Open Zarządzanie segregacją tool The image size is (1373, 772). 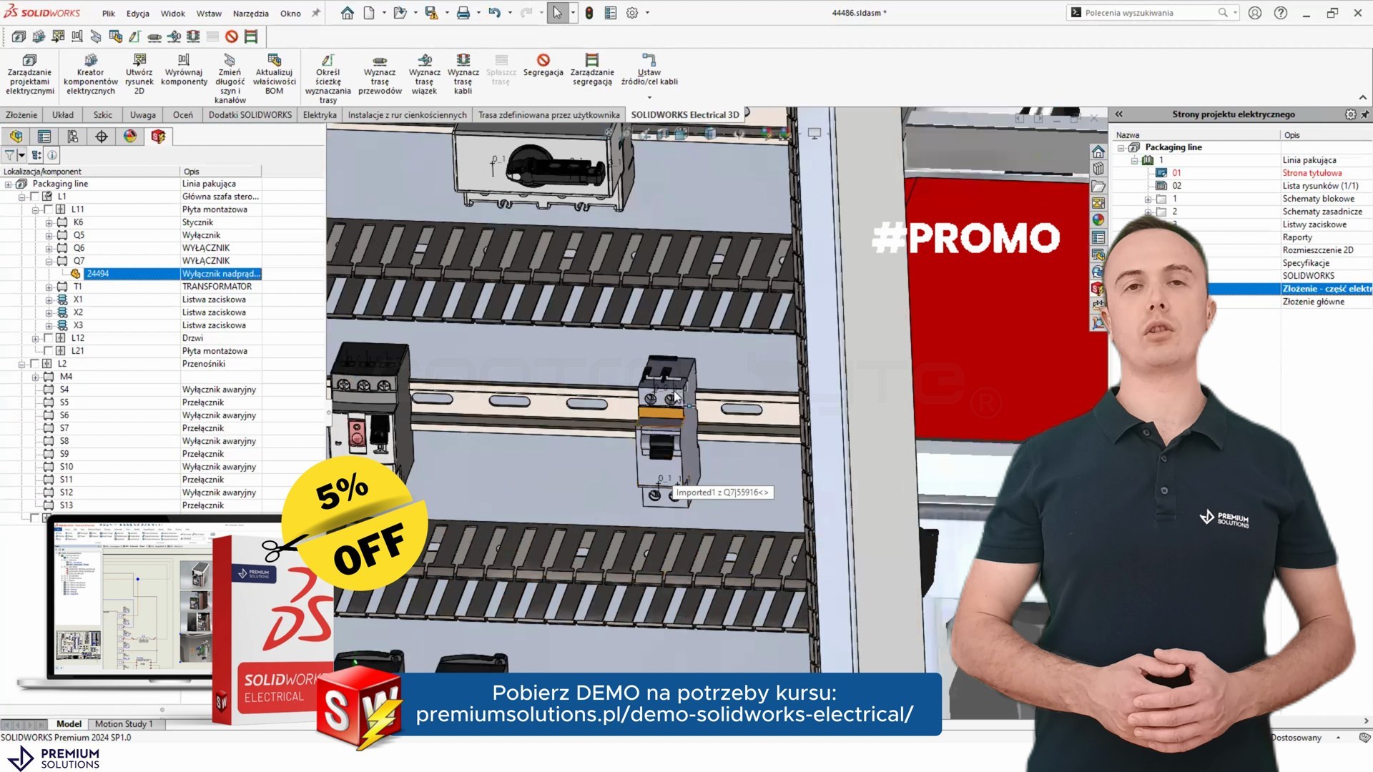(591, 70)
